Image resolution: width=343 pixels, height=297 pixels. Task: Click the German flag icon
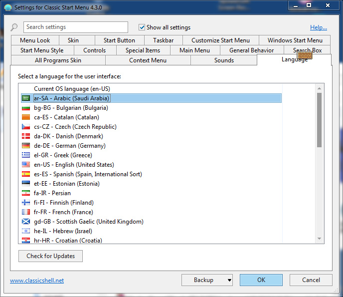coord(26,146)
